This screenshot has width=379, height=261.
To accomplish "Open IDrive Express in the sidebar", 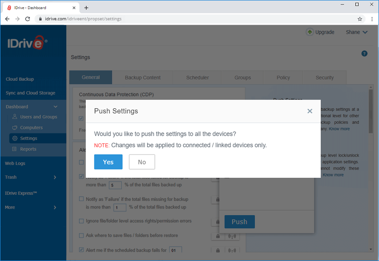I will click(21, 193).
